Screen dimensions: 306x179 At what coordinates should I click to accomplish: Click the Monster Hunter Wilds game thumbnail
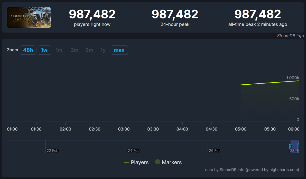click(29, 17)
